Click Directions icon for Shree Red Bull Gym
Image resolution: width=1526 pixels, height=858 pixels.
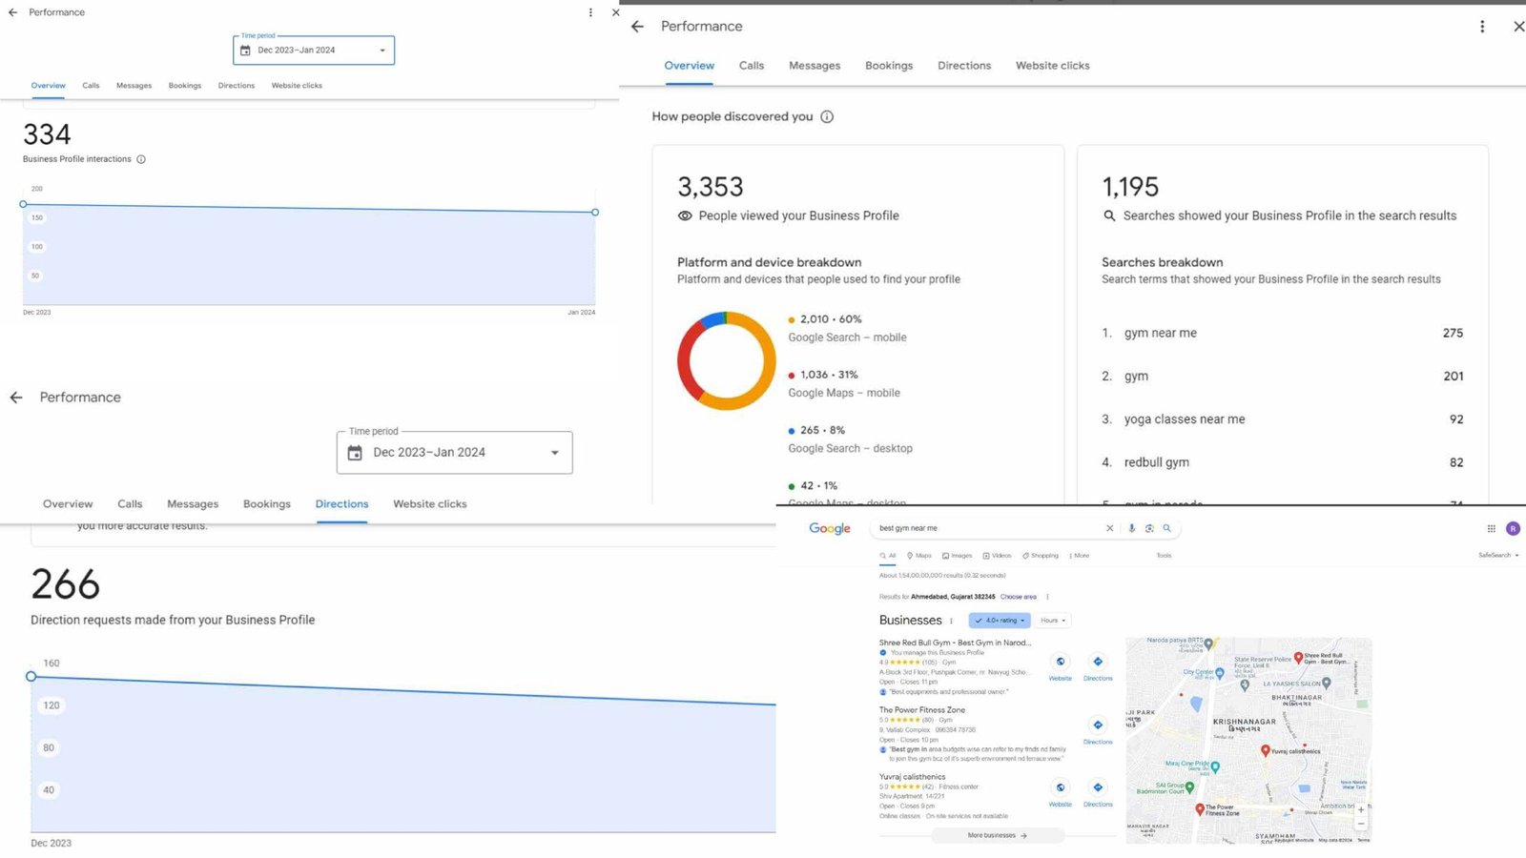[x=1098, y=662]
